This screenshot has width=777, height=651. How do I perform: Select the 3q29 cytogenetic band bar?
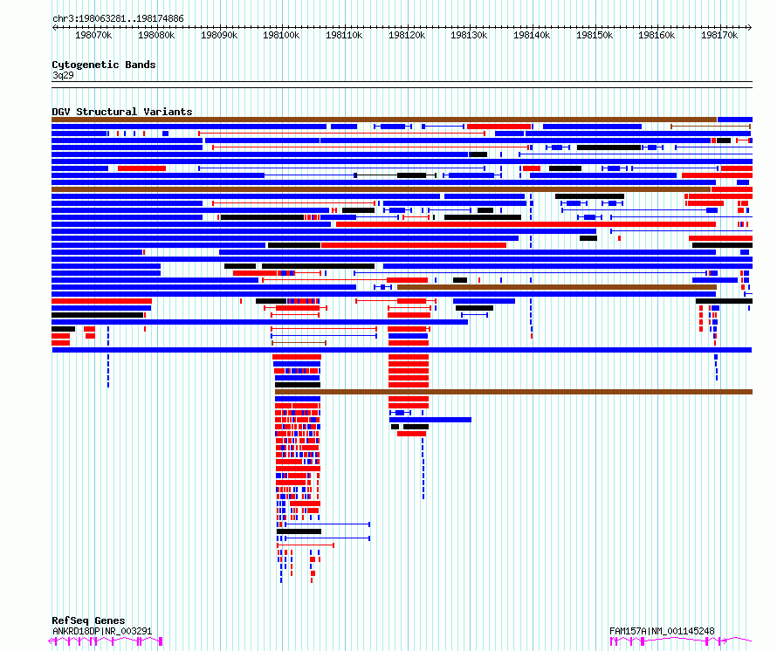click(x=402, y=85)
